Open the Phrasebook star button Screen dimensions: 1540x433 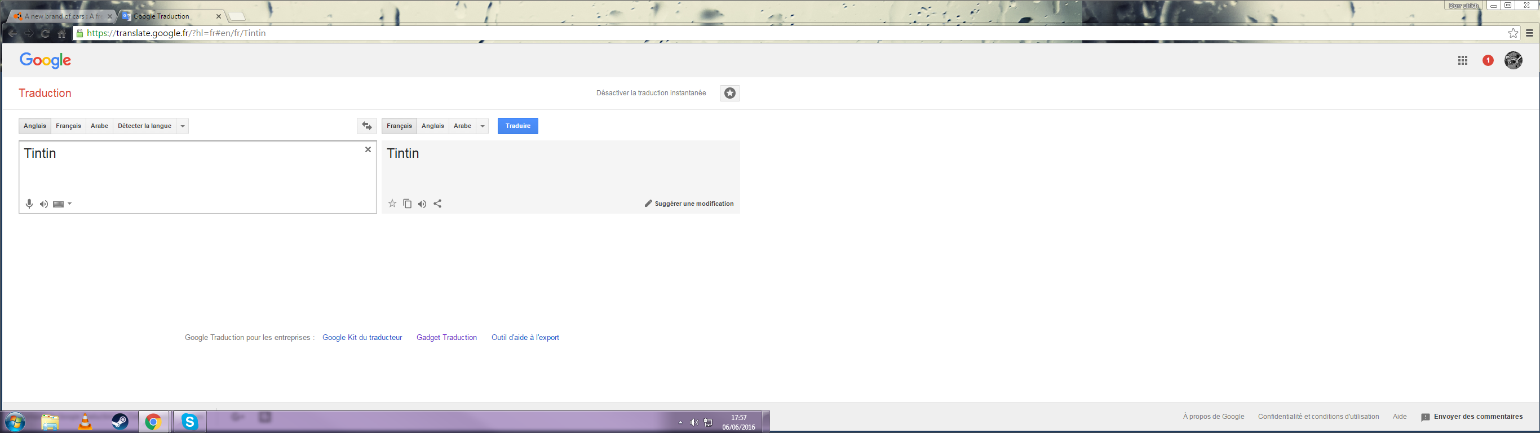729,93
